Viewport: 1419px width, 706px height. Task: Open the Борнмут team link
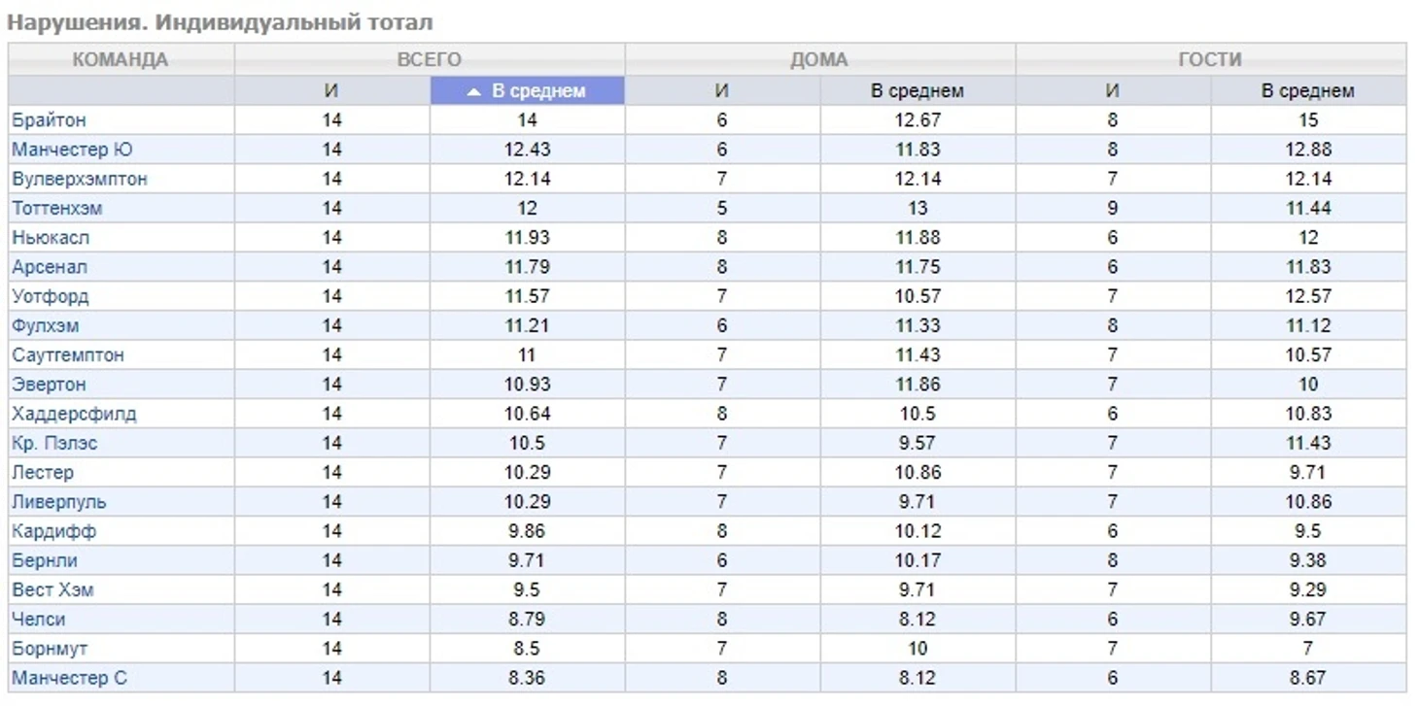[50, 649]
